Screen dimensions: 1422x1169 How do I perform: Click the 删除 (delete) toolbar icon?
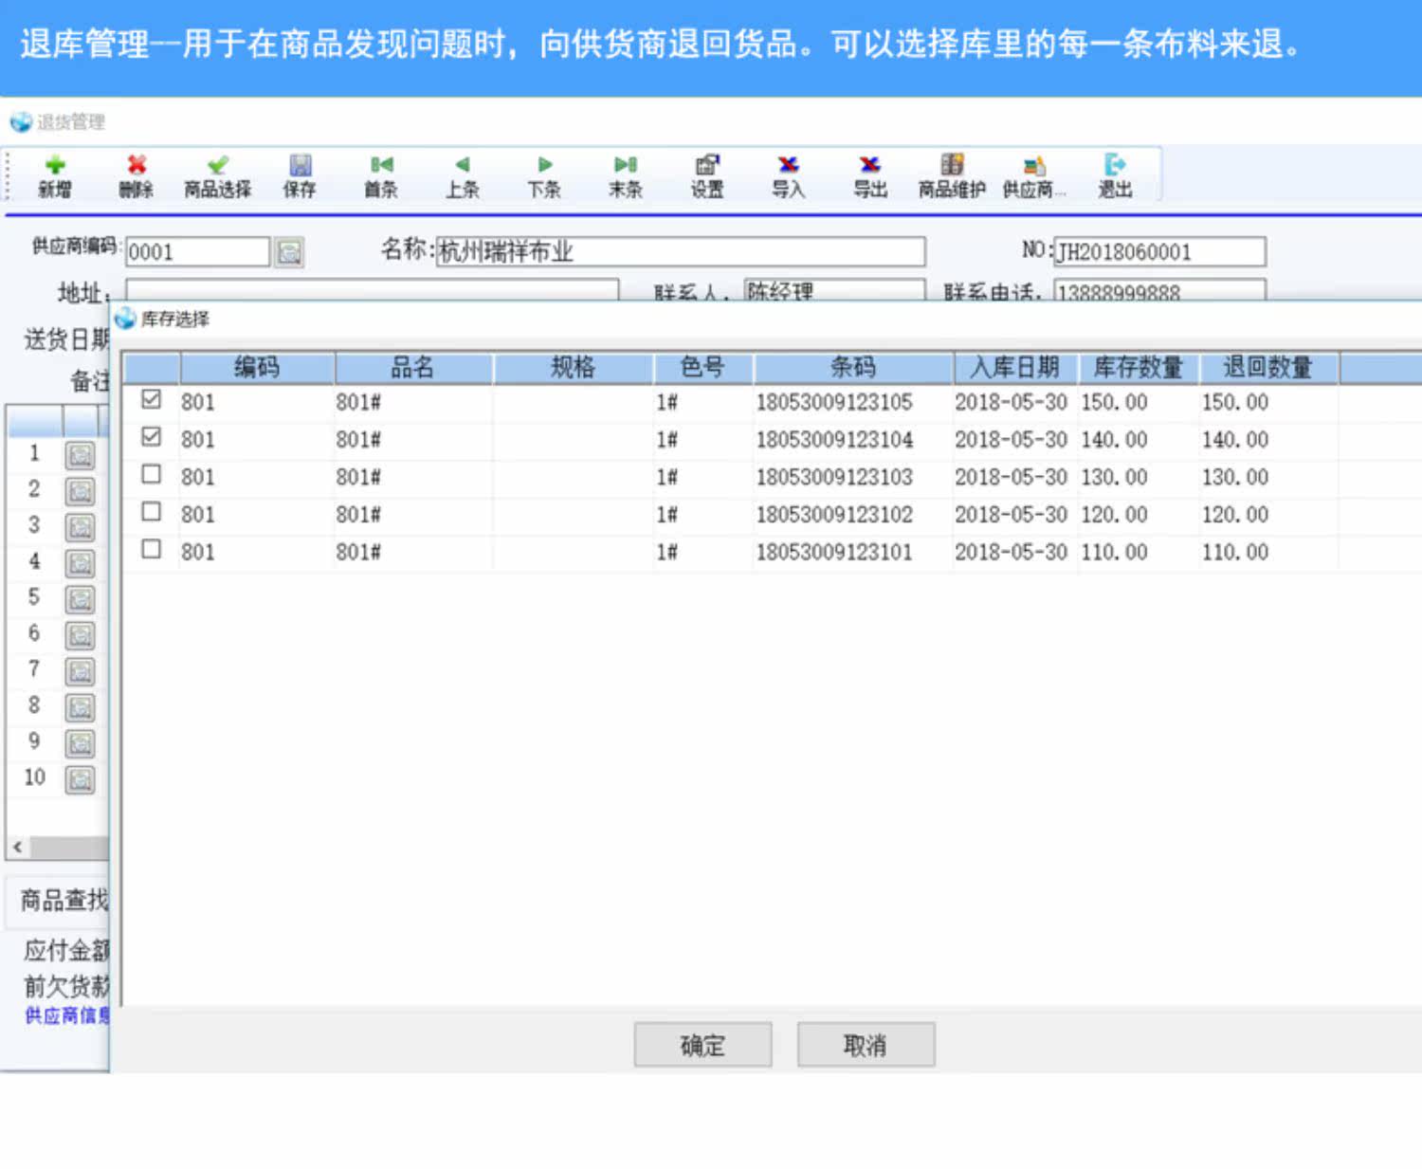pos(137,175)
